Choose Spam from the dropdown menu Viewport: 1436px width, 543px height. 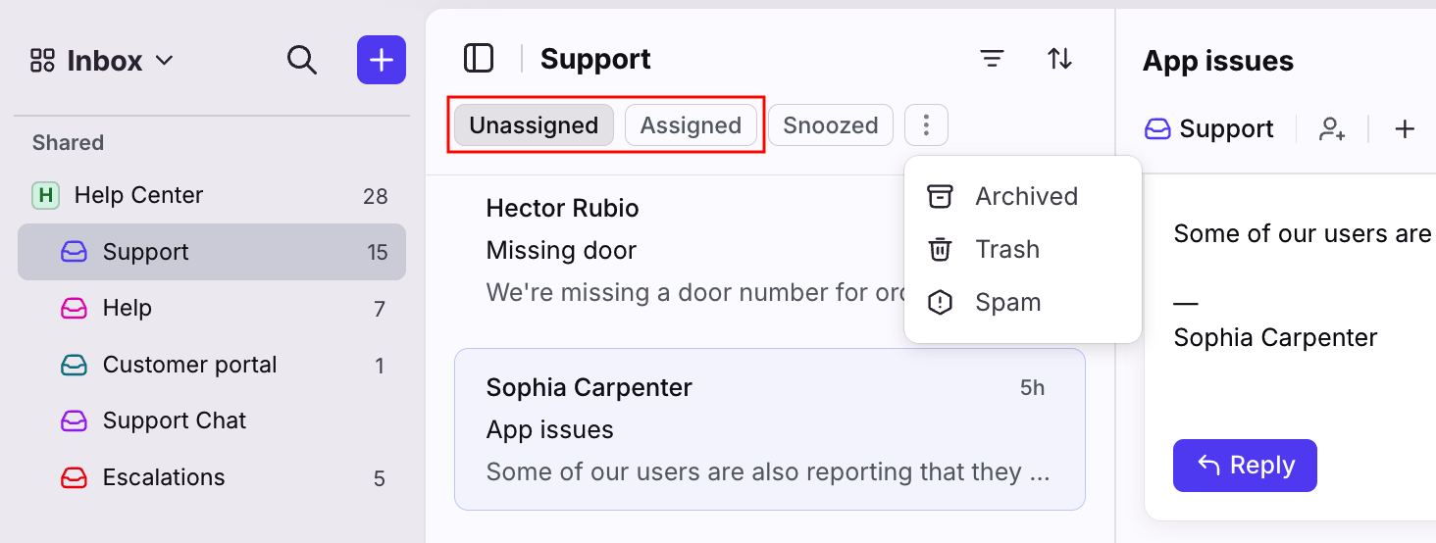coord(1023,302)
